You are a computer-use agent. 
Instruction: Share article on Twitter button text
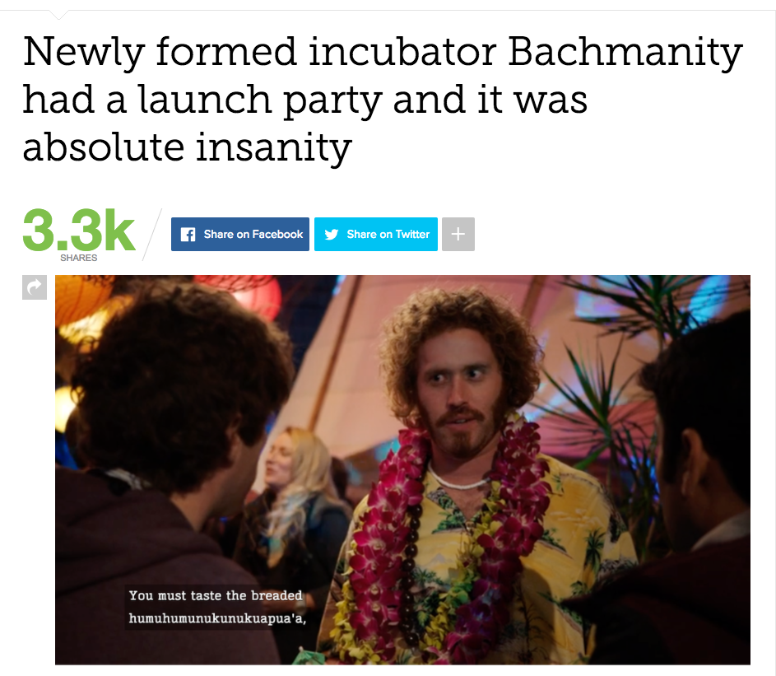388,234
